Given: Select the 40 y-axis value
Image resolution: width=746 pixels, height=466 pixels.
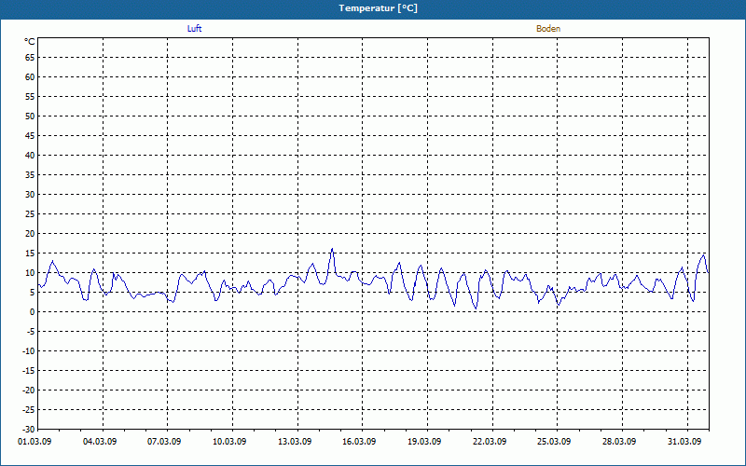Looking at the screenshot, I should (x=30, y=156).
